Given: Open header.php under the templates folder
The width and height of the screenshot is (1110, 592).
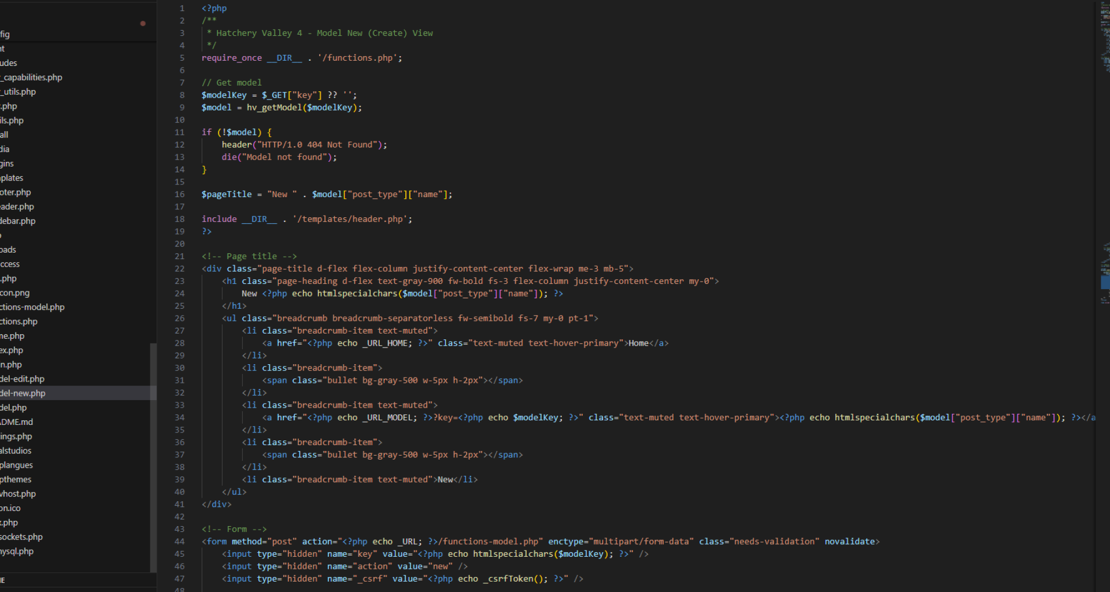Looking at the screenshot, I should pyautogui.click(x=18, y=206).
